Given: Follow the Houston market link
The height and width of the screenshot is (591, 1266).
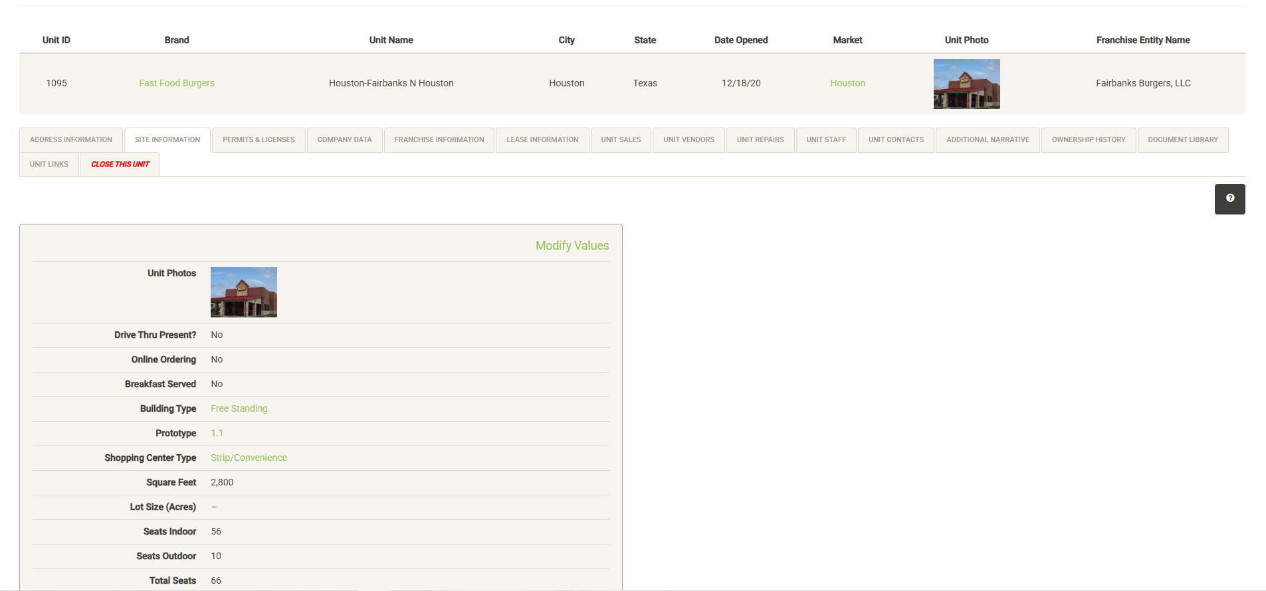Looking at the screenshot, I should click(847, 84).
